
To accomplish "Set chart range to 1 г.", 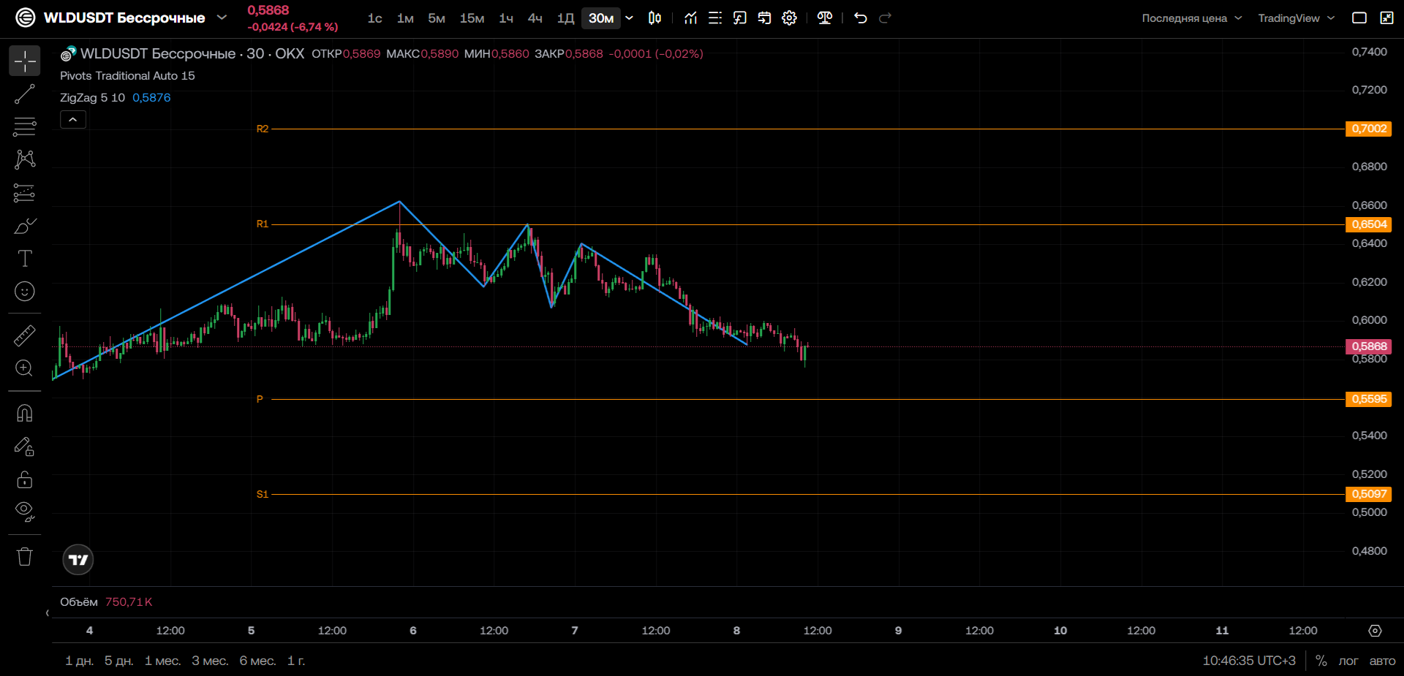I will pyautogui.click(x=296, y=661).
